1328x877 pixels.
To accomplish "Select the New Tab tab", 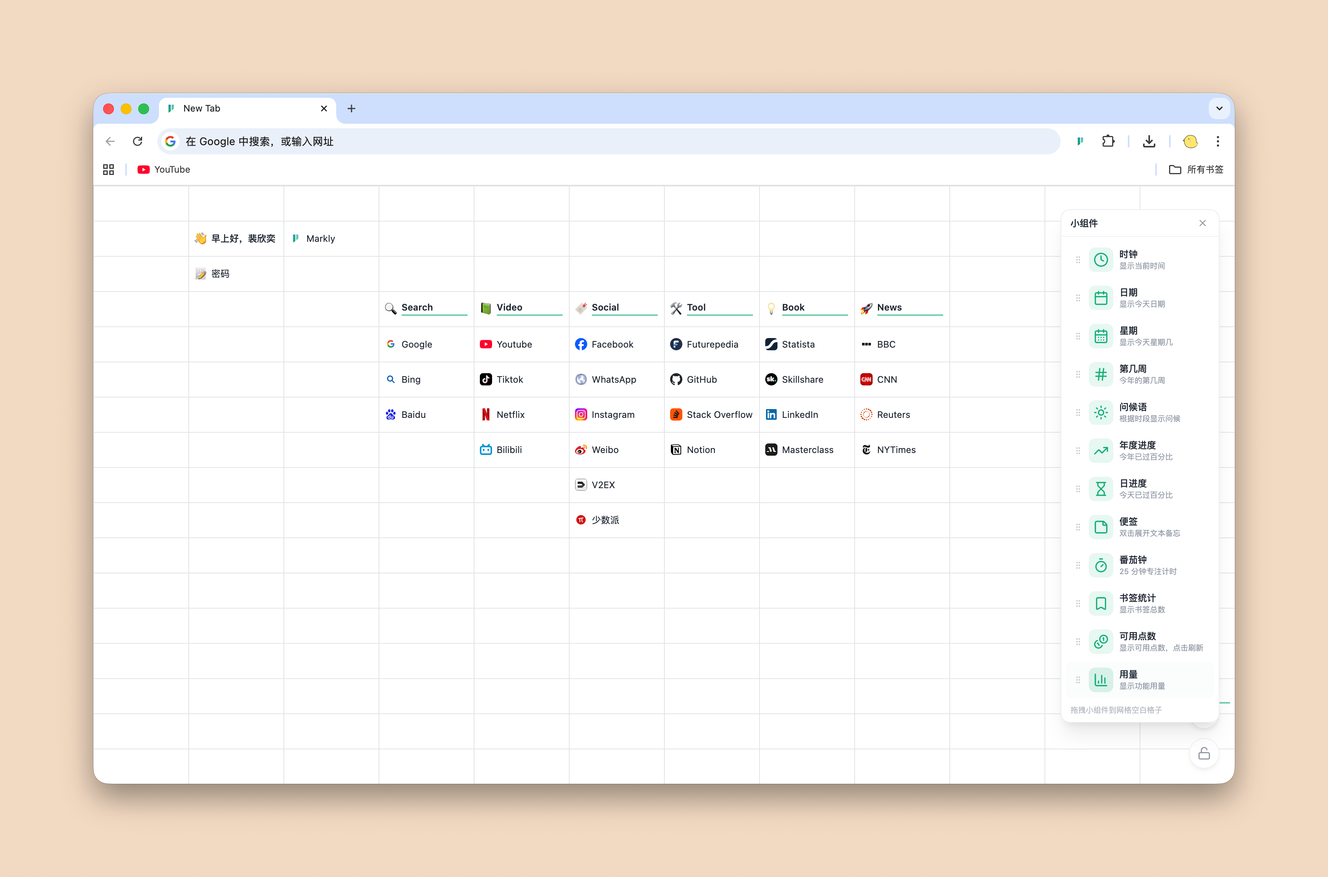I will [x=246, y=108].
